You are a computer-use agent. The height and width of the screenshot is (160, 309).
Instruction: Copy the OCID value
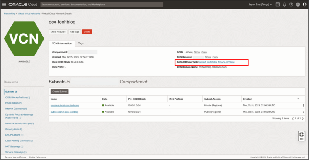pyautogui.click(x=204, y=52)
